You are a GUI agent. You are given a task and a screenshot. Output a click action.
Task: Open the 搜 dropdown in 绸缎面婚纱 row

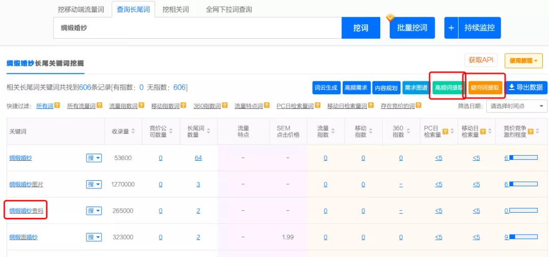tap(94, 237)
